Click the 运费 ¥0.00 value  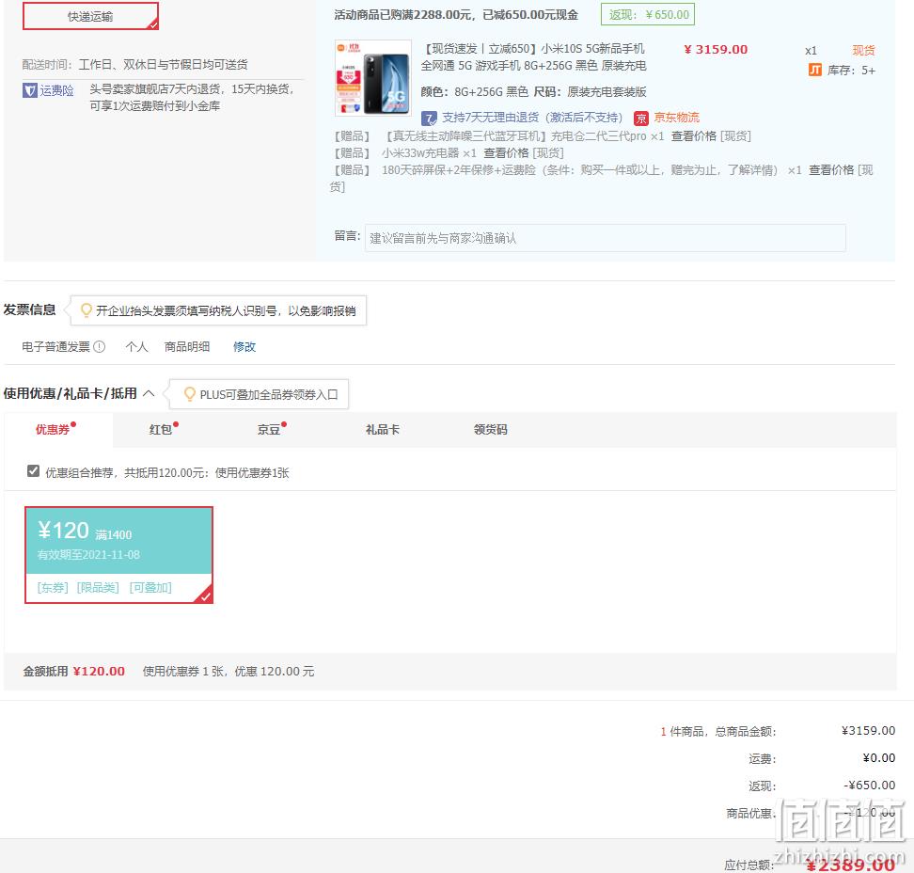point(879,758)
